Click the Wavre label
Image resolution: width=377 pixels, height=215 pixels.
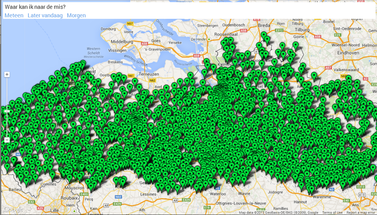pos(244,193)
